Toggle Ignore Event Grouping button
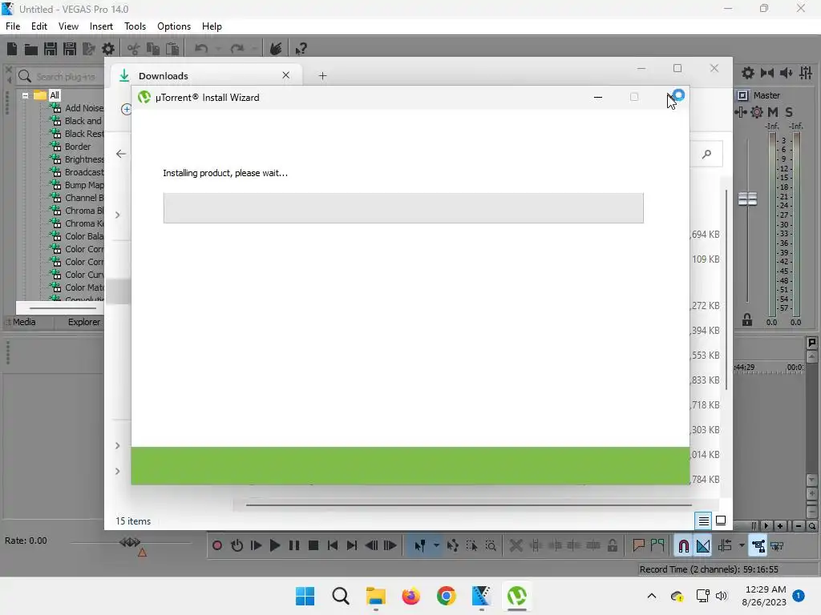 tap(777, 546)
